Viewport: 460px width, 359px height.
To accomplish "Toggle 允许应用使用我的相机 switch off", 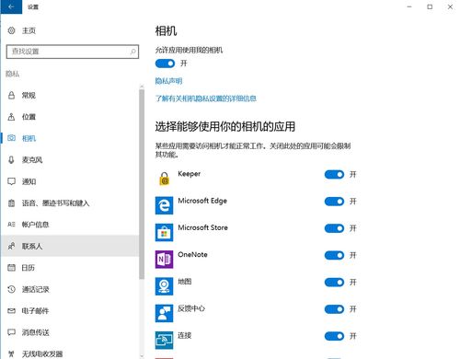I will 165,64.
